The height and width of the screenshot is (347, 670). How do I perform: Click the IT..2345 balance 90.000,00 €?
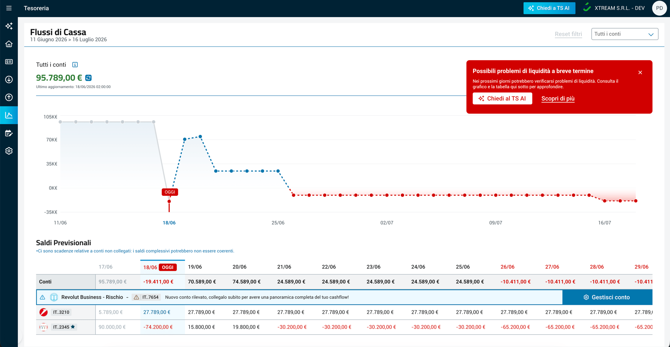pos(112,327)
